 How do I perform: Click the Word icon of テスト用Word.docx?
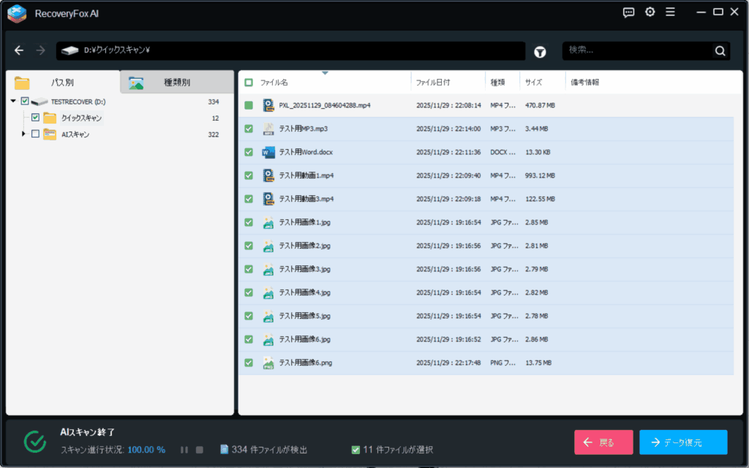[x=268, y=152]
